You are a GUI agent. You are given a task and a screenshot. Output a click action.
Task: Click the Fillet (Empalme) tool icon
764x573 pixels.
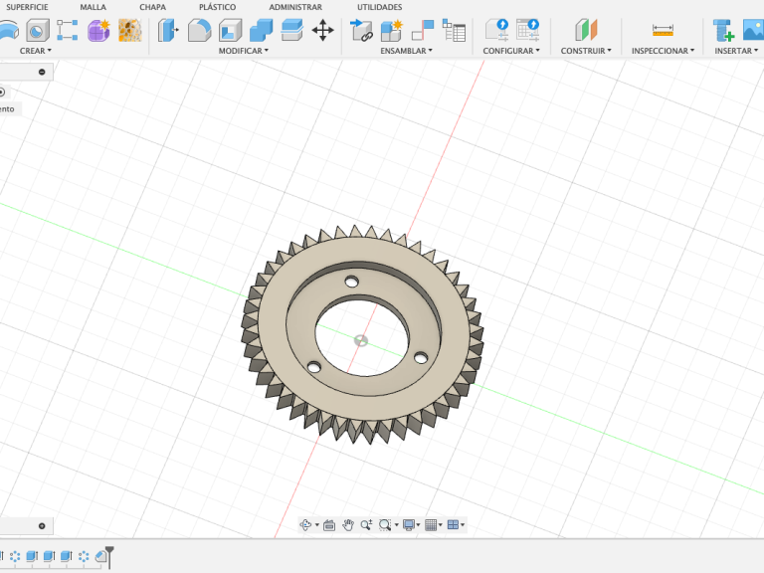pos(198,30)
